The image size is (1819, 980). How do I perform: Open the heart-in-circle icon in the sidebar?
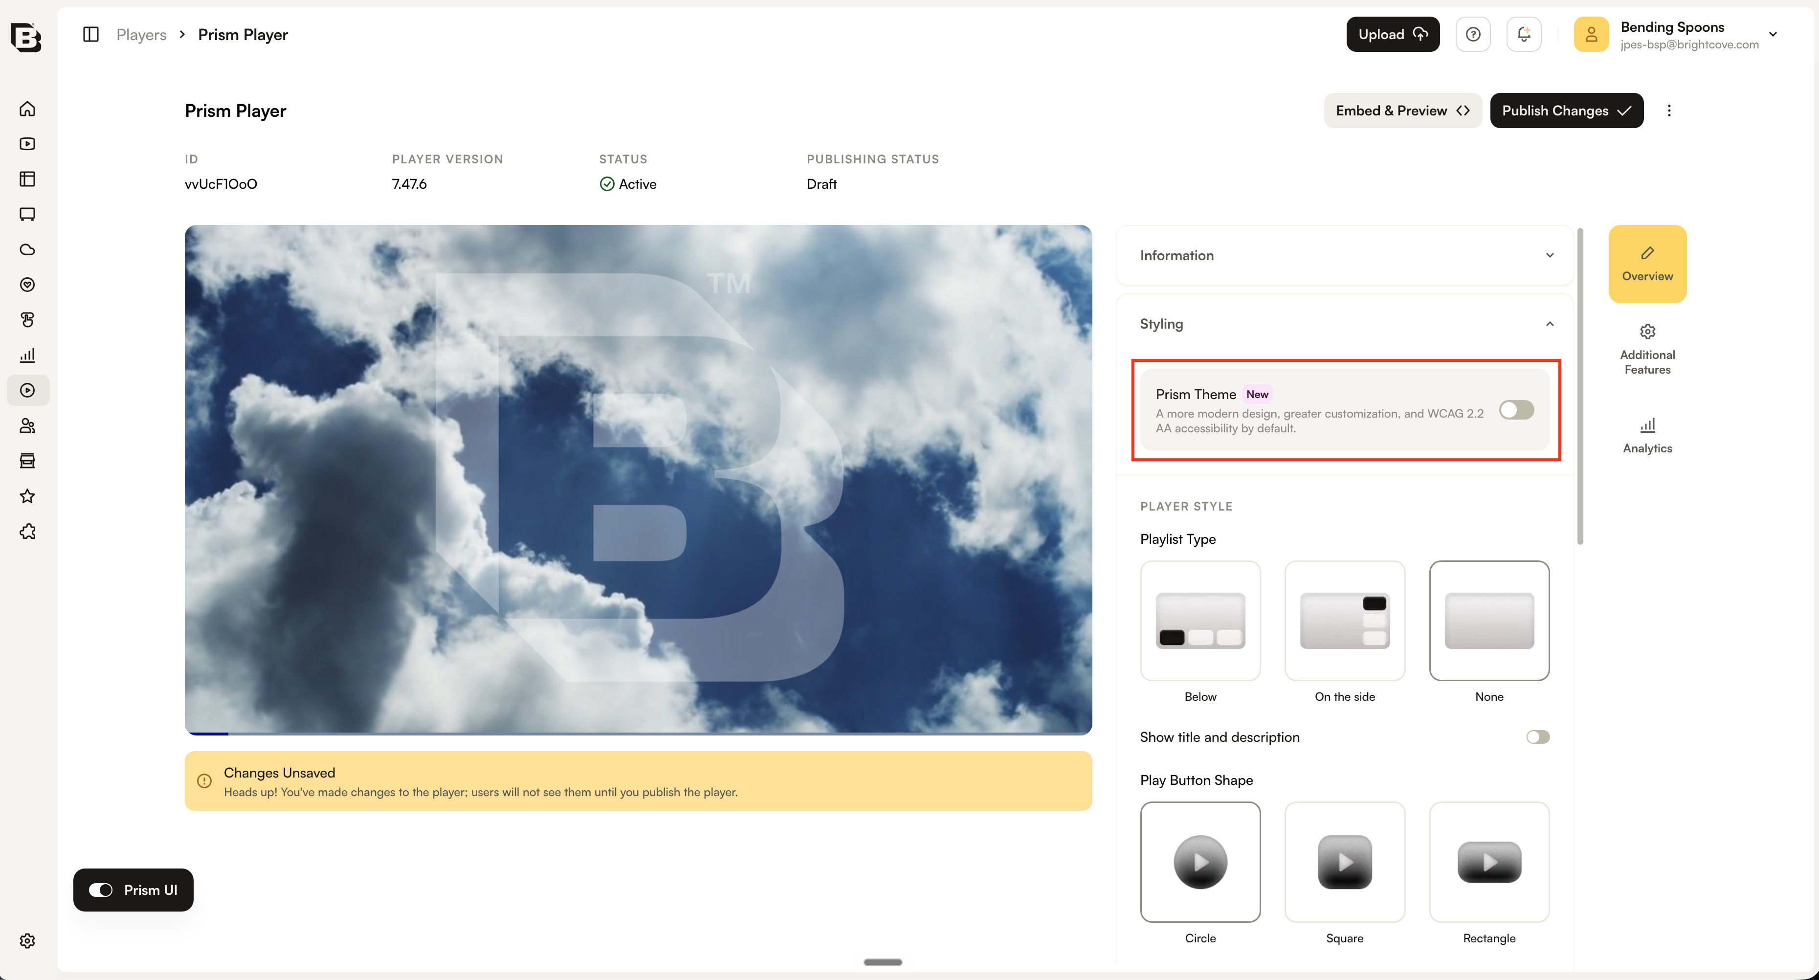(27, 285)
